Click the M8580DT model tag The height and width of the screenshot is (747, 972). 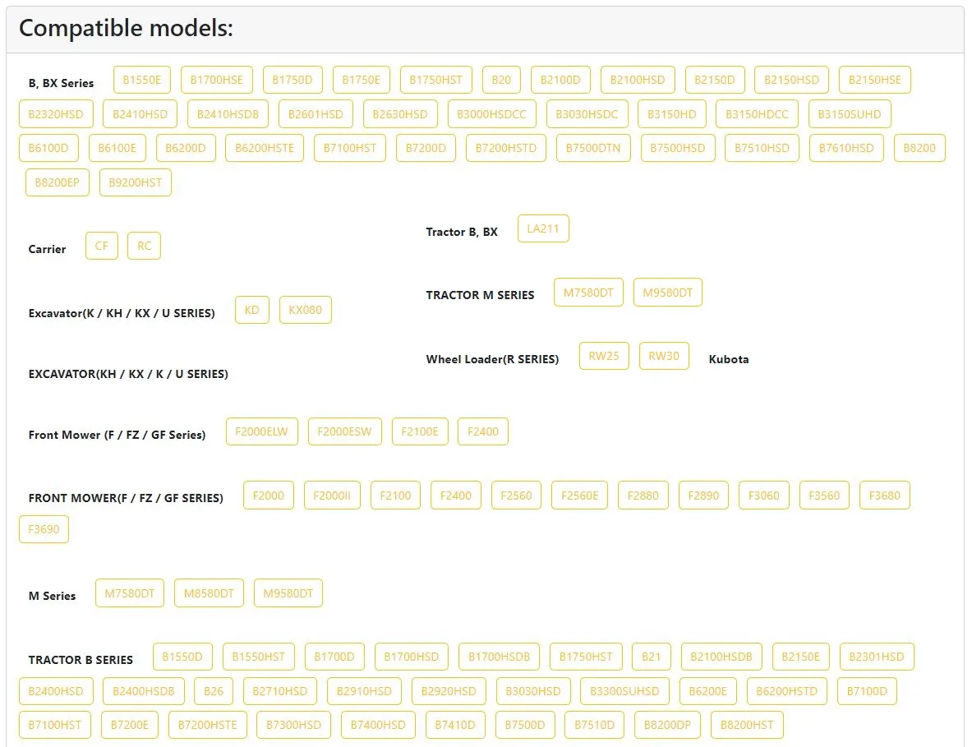coord(209,593)
